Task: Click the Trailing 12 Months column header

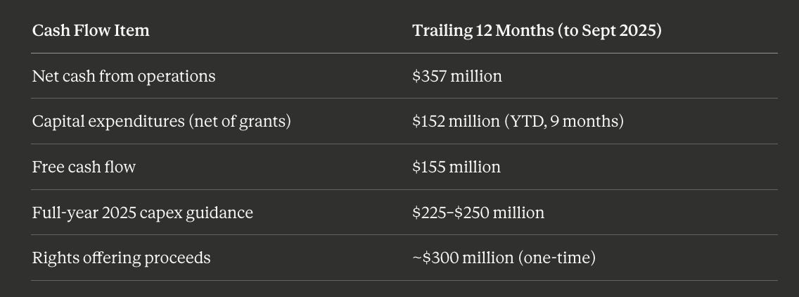Action: (537, 31)
